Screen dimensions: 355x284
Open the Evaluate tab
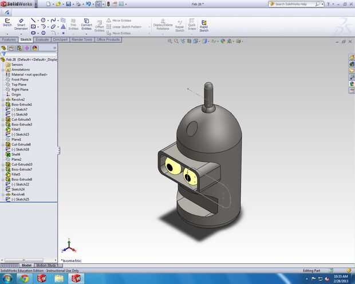[x=42, y=40]
